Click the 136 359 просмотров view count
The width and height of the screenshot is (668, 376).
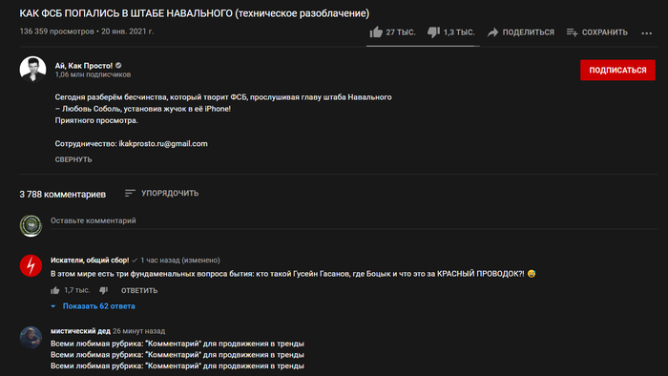pos(56,31)
